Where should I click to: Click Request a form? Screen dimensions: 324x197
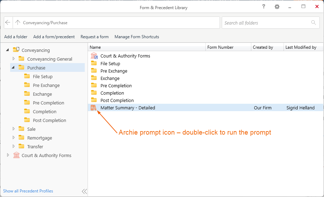tap(94, 37)
